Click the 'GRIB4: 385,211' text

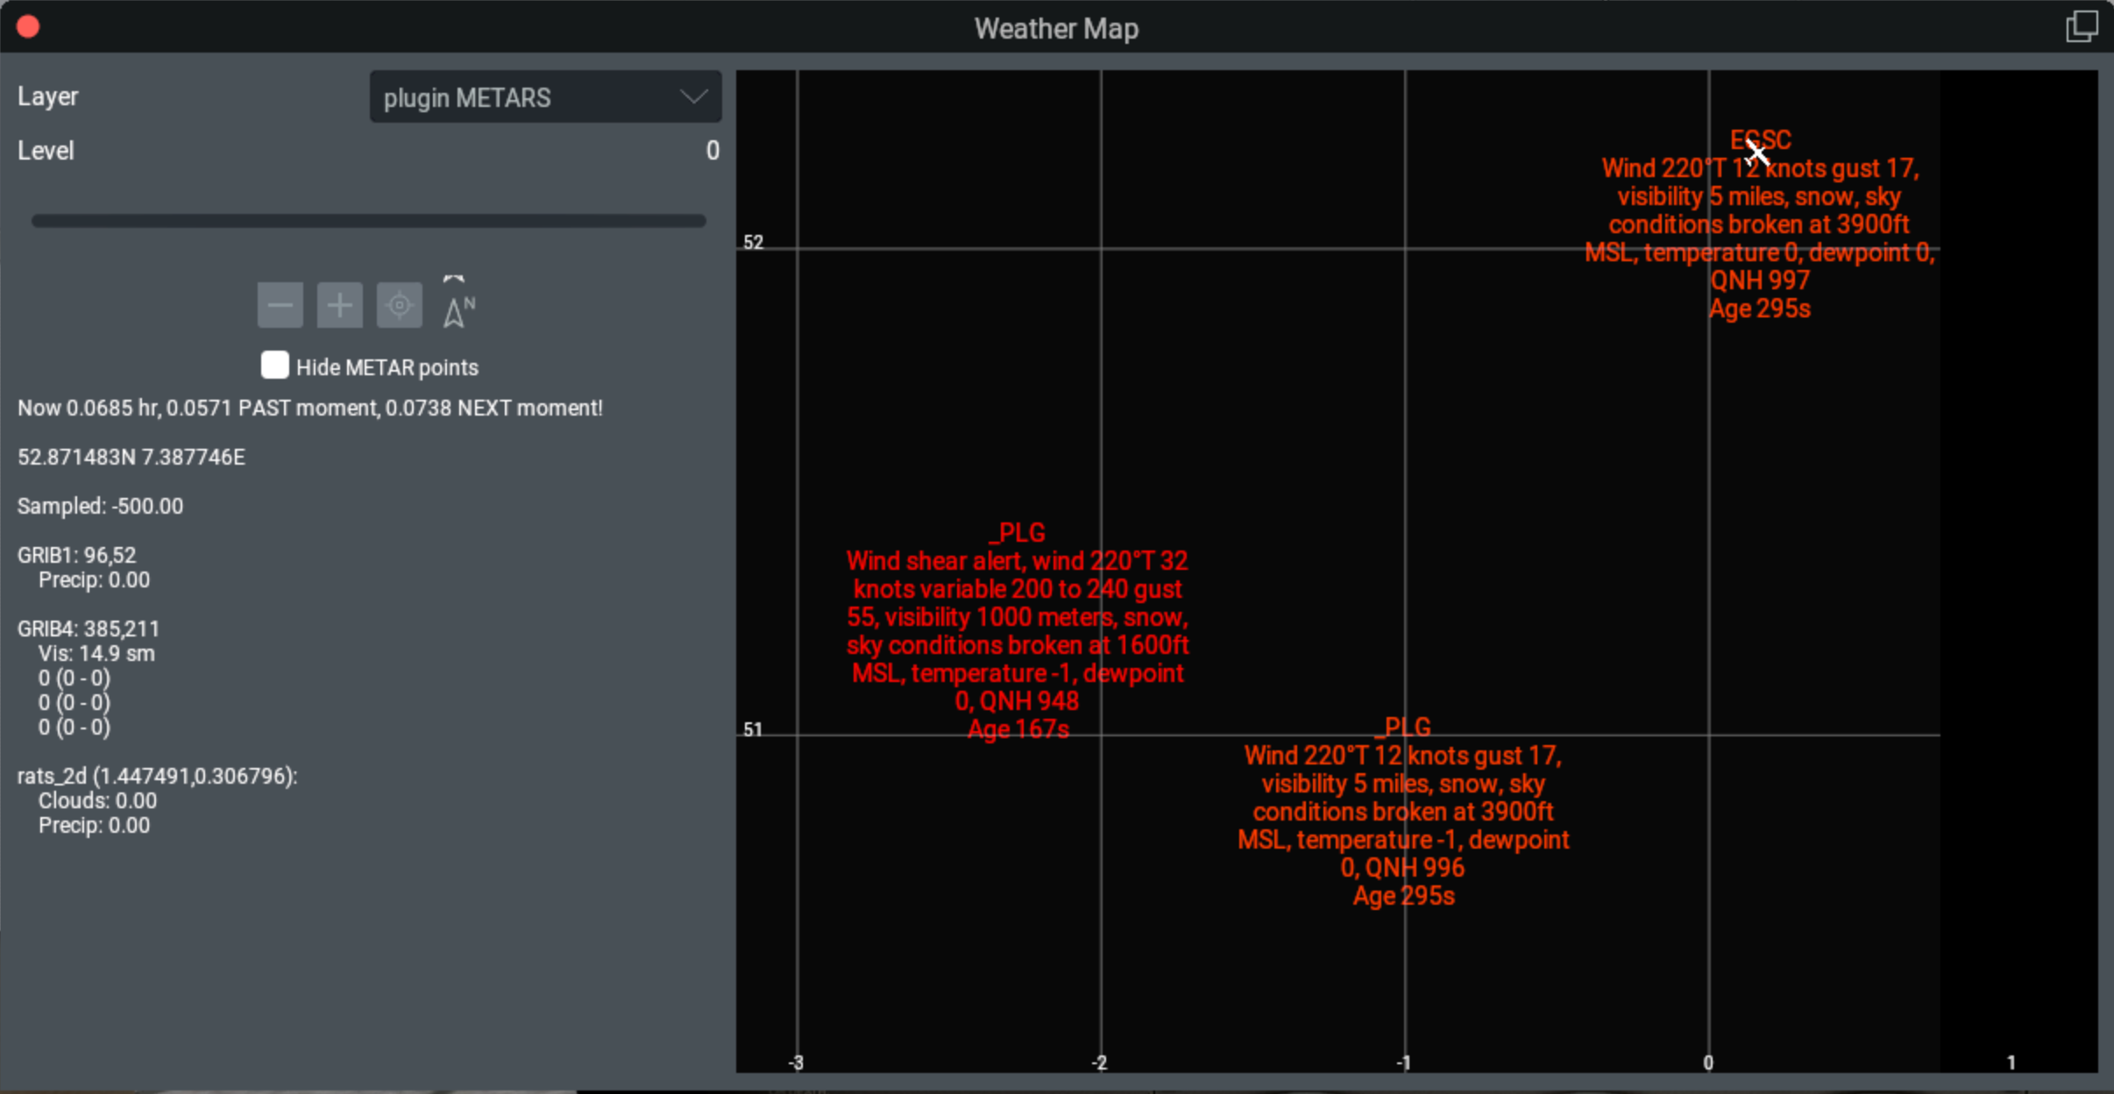point(89,629)
